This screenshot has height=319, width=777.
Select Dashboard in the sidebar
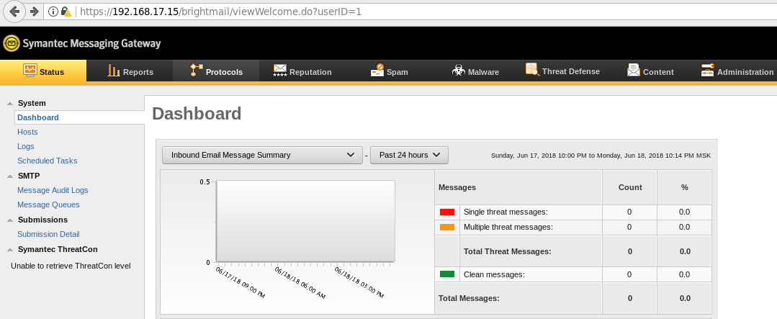coord(37,117)
